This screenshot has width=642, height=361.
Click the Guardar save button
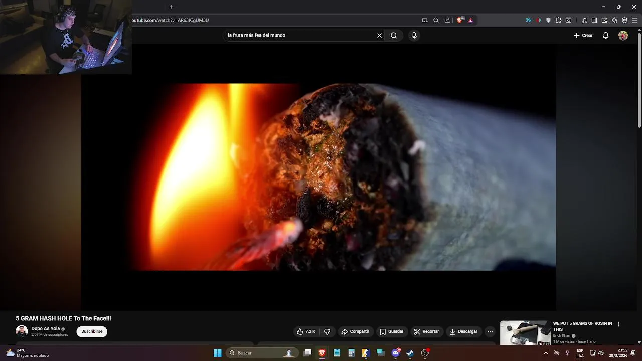pos(392,331)
